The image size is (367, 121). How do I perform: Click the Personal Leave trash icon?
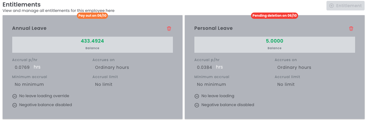pyautogui.click(x=351, y=29)
